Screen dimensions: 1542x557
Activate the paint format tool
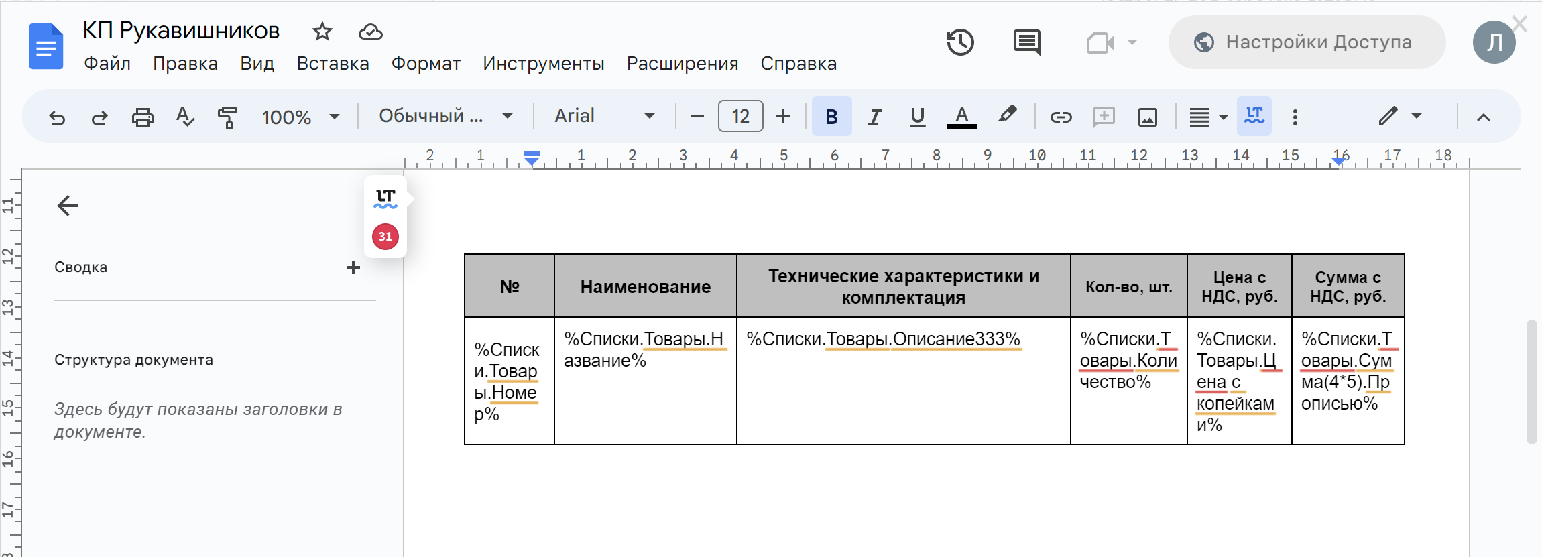tap(227, 117)
